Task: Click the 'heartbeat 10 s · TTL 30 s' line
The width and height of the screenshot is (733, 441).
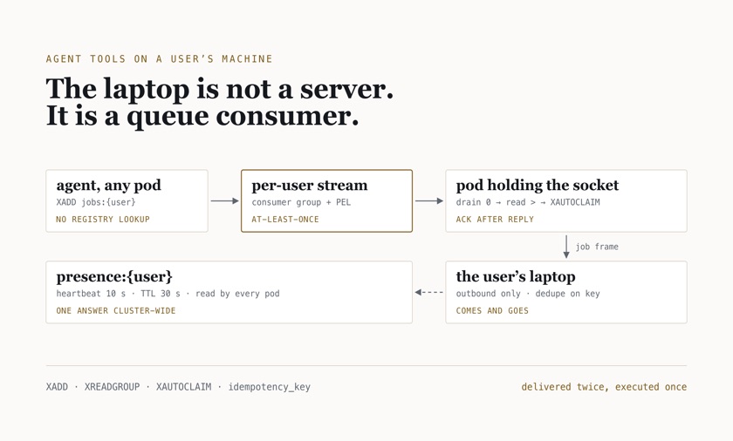Action: point(168,294)
